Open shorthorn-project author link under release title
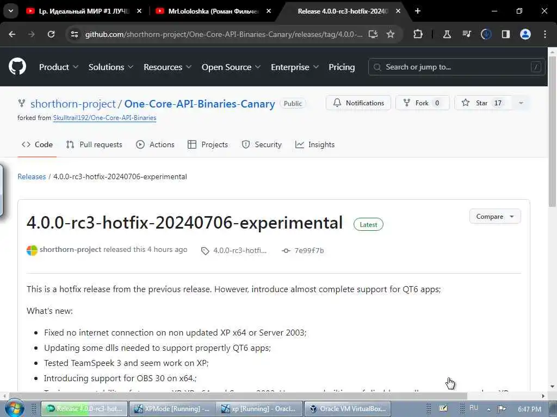 (70, 250)
